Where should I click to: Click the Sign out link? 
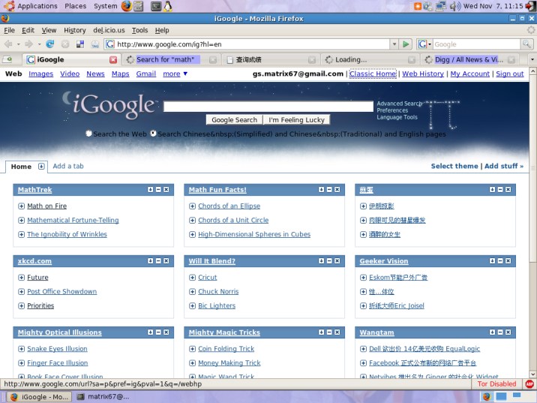click(x=509, y=74)
